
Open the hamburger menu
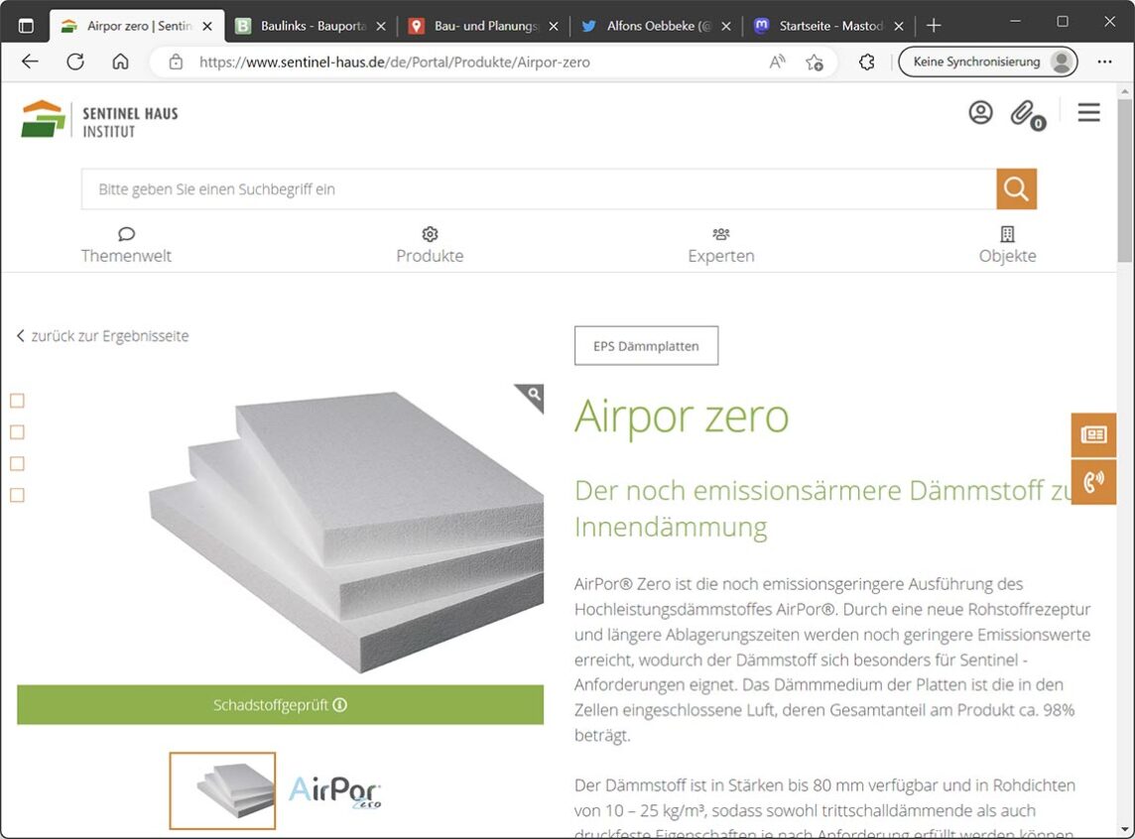[1088, 112]
